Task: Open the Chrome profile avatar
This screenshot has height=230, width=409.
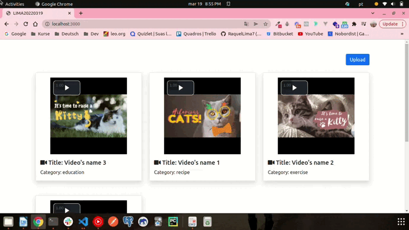Action: click(x=373, y=24)
